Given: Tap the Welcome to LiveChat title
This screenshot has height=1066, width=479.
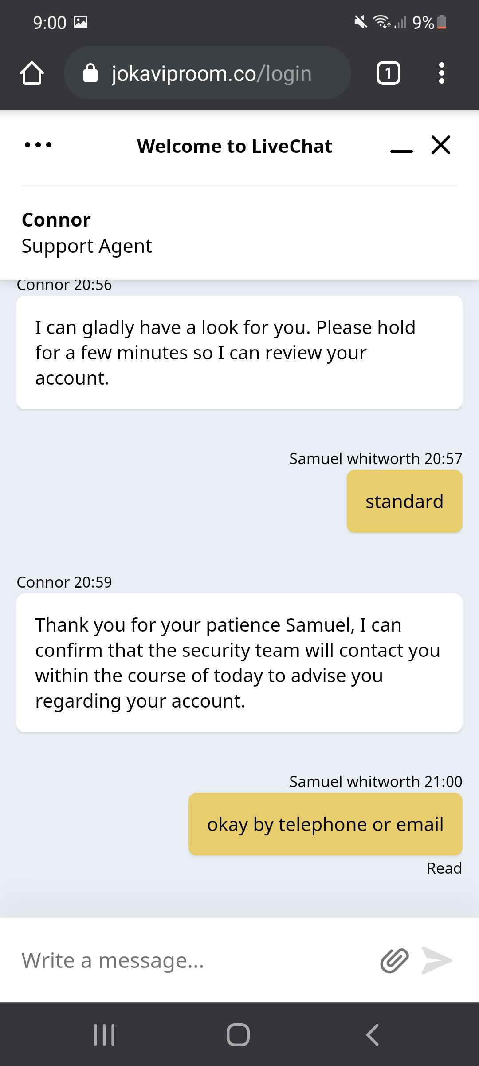Looking at the screenshot, I should 235,146.
